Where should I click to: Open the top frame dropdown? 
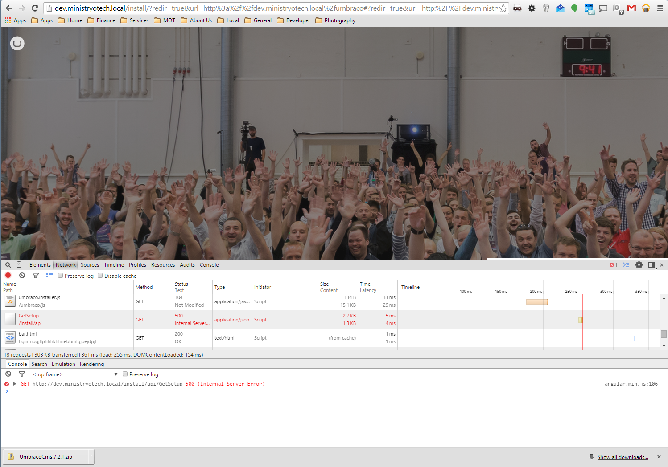pos(75,374)
